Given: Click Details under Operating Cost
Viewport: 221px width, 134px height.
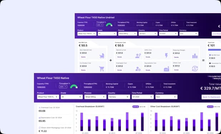Looking at the screenshot, I should coord(119,57).
